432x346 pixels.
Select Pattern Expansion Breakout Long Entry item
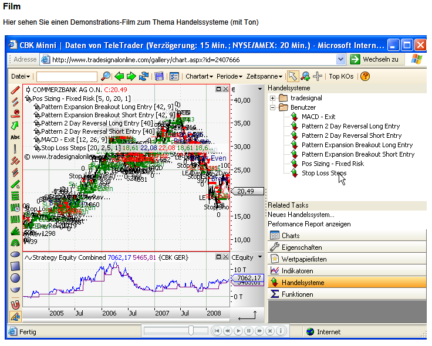click(x=357, y=145)
